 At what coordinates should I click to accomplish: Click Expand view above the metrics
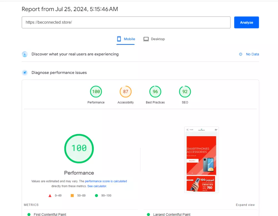click(x=245, y=205)
